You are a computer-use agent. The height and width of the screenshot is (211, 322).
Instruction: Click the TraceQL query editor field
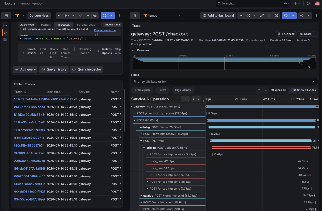point(69,38)
